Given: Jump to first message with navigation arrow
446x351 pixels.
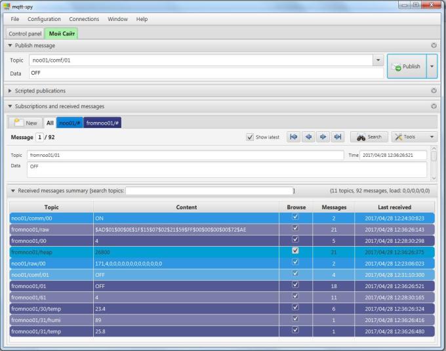Looking at the screenshot, I should (294, 137).
